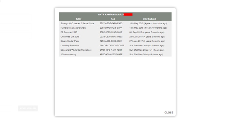Select the Teklif column header

coord(78,19)
